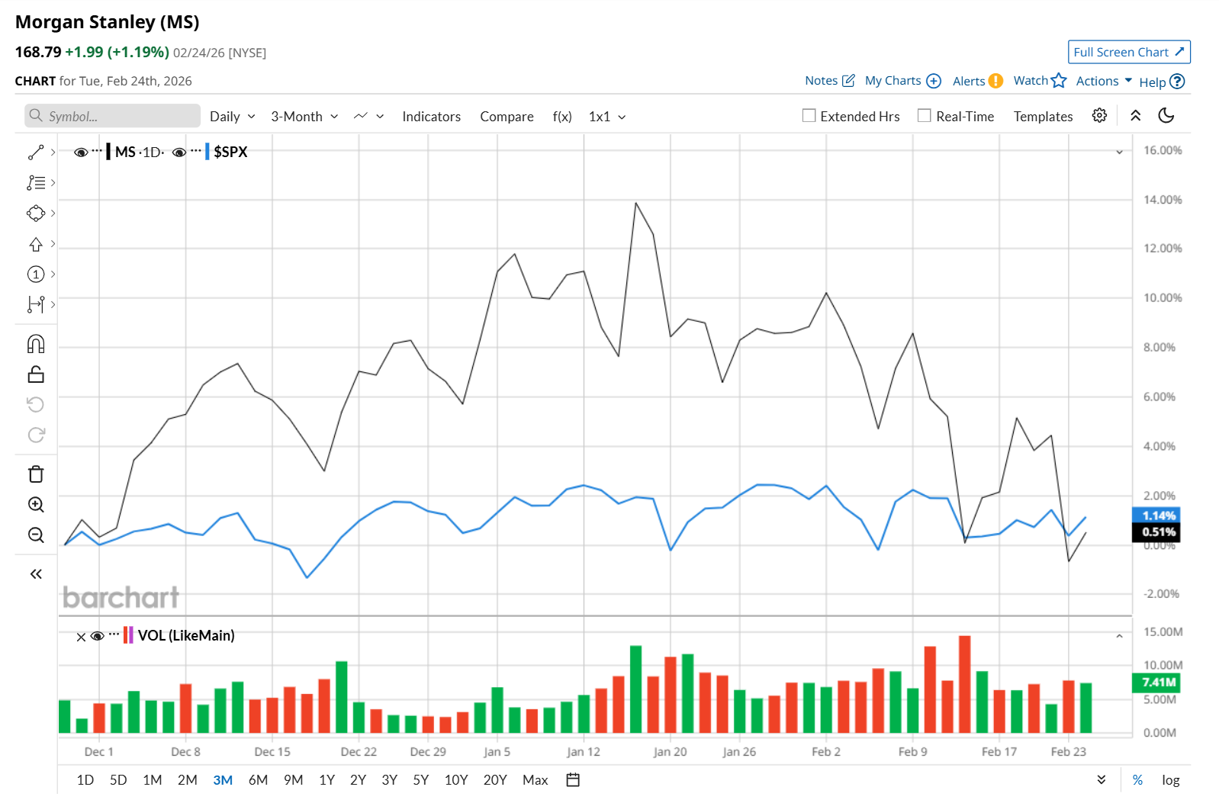Open the 3-Month period dropdown
The image size is (1219, 803).
(x=304, y=116)
